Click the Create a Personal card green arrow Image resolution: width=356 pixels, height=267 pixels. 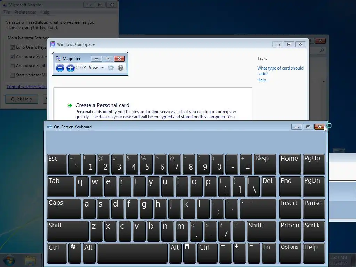coord(70,105)
